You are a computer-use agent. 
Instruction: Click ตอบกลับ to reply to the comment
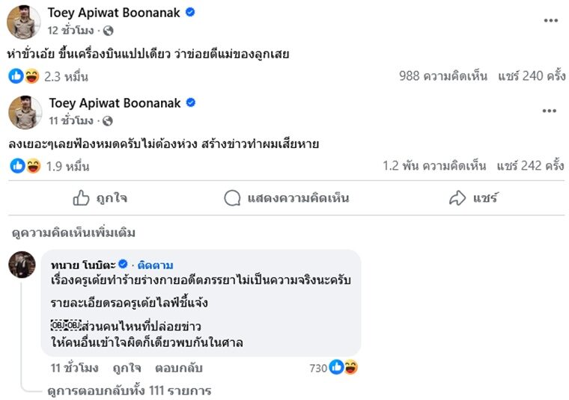point(179,368)
